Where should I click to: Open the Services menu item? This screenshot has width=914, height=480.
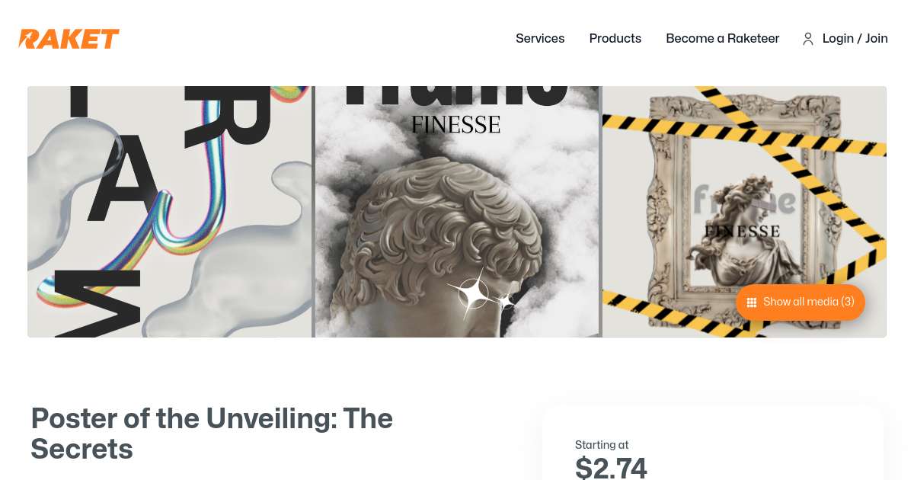click(x=540, y=38)
